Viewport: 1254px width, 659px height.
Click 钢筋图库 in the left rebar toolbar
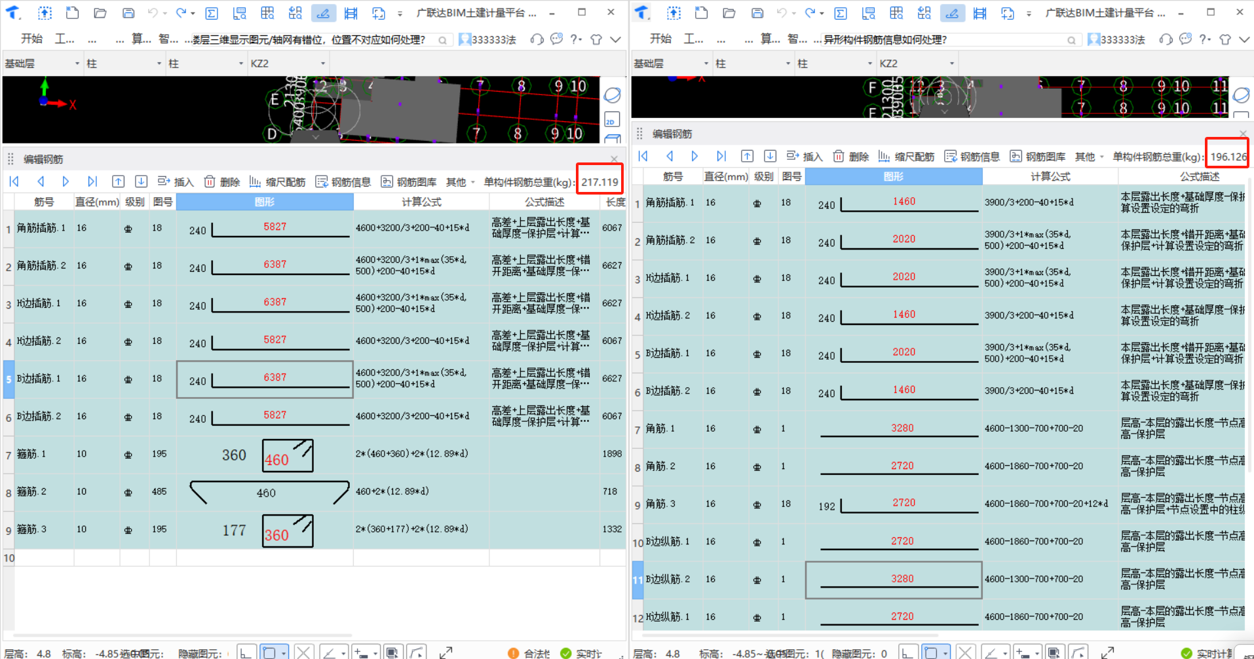408,182
